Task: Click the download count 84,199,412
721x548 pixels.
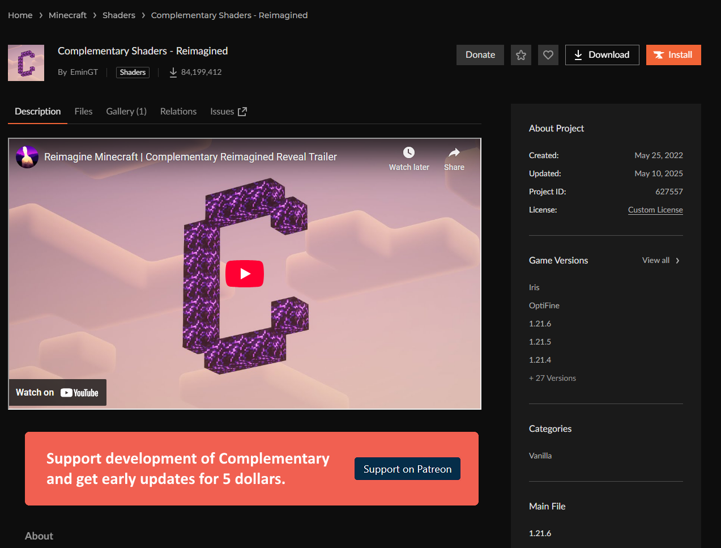Action: pyautogui.click(x=195, y=73)
